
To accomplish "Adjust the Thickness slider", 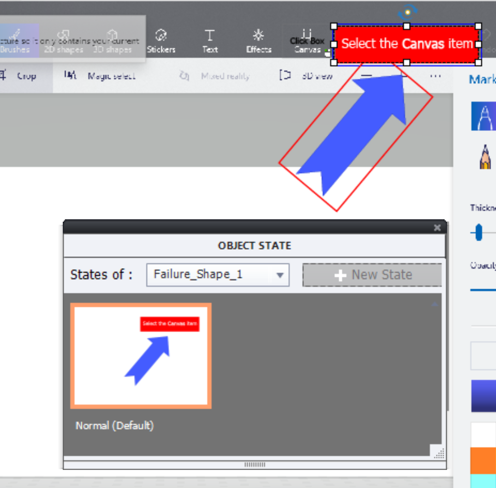I will [x=478, y=233].
